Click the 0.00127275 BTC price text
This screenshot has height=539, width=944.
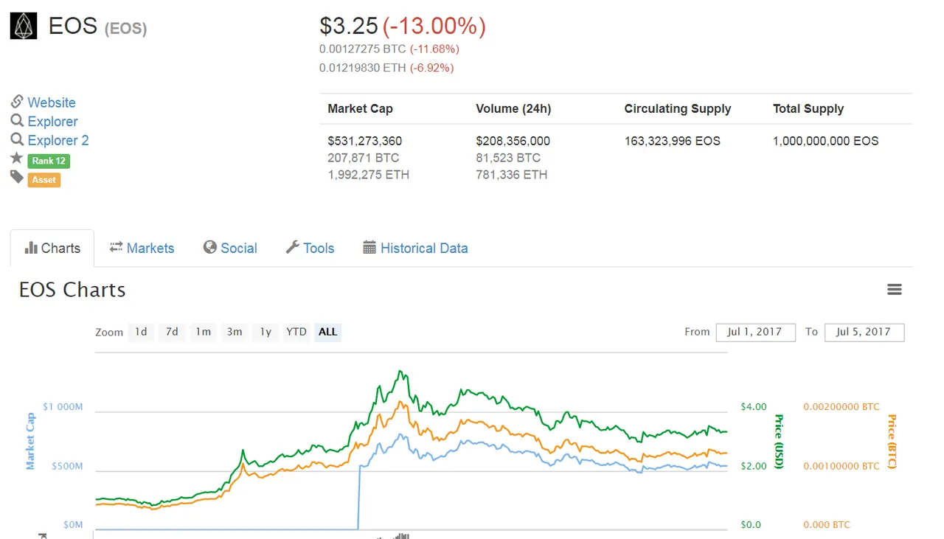click(x=363, y=49)
